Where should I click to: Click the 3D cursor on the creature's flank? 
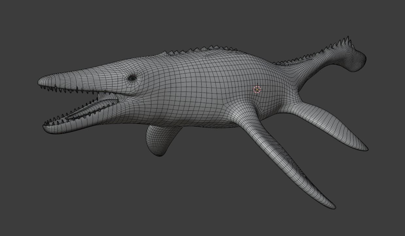pos(257,89)
